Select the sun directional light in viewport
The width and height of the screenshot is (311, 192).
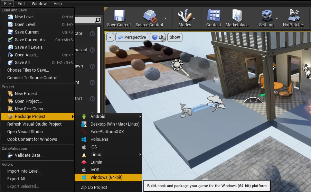click(x=177, y=64)
